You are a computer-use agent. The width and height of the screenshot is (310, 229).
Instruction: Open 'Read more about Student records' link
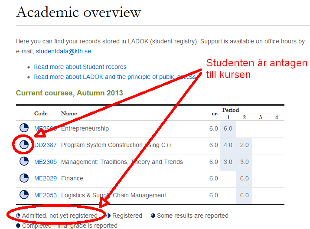click(80, 67)
